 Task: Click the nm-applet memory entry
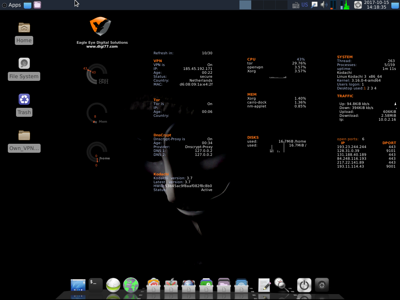point(277,106)
